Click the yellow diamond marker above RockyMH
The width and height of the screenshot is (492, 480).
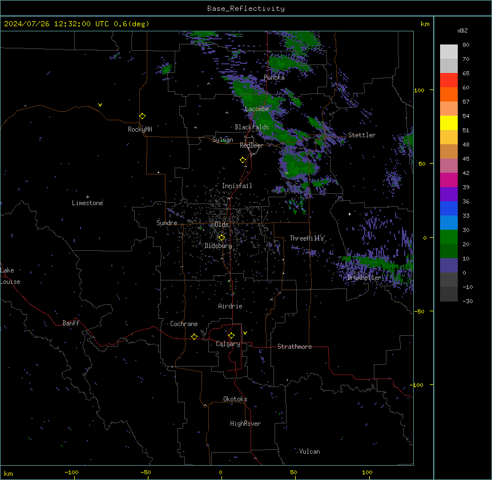point(142,116)
